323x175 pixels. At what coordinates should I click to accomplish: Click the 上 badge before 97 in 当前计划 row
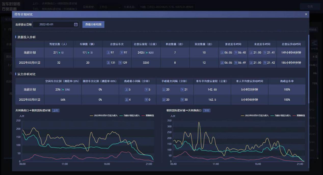point(108,52)
